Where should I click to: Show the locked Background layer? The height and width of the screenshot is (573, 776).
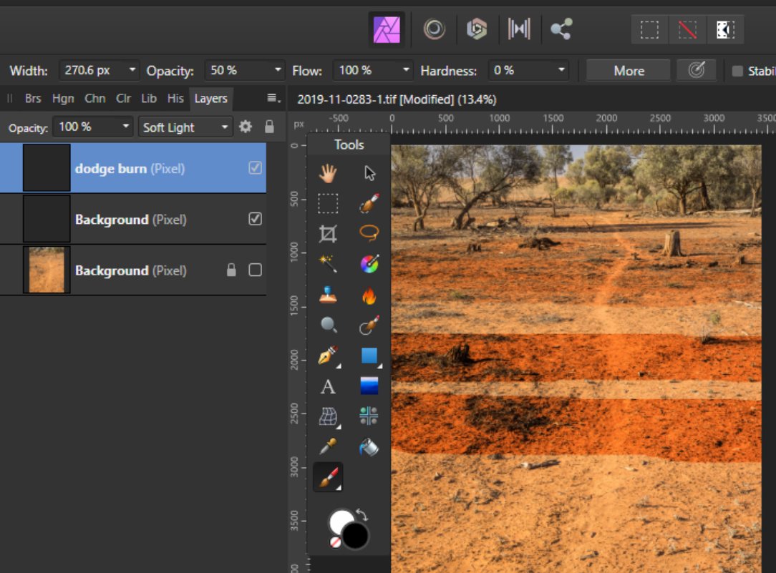click(x=256, y=270)
